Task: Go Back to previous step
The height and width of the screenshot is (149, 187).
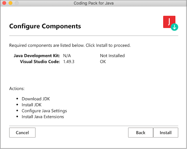Action: point(141,132)
